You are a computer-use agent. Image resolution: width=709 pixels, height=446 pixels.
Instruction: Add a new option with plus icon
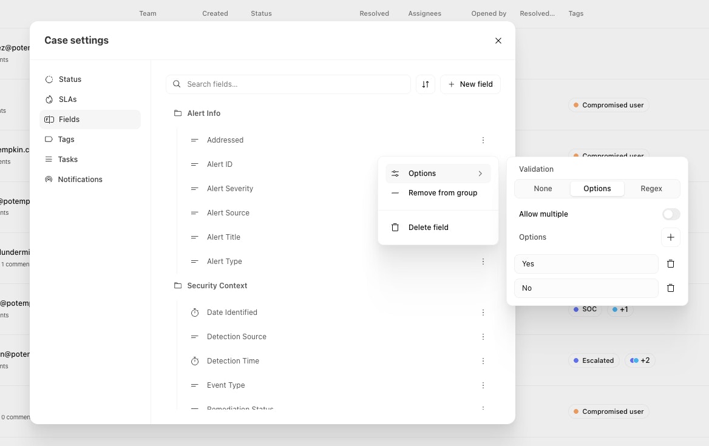(671, 237)
